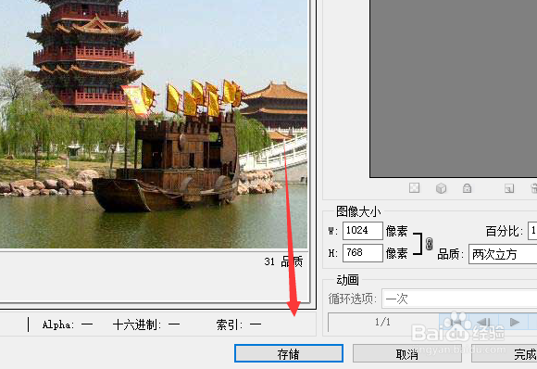Click the '1/1' frame counter
The width and height of the screenshot is (537, 369).
point(382,322)
